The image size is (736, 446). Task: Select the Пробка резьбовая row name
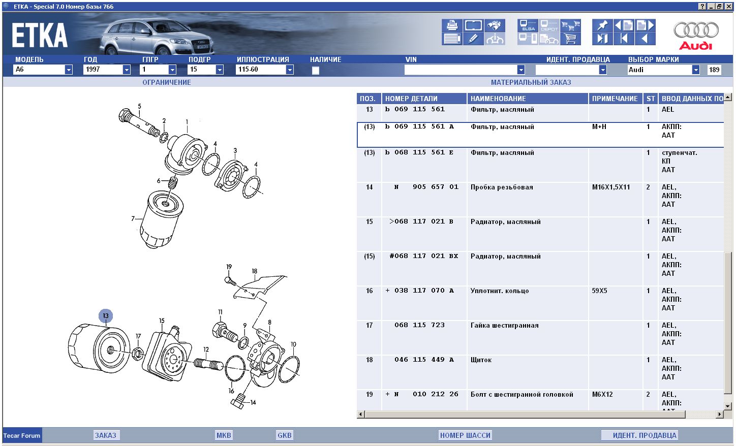(x=502, y=187)
